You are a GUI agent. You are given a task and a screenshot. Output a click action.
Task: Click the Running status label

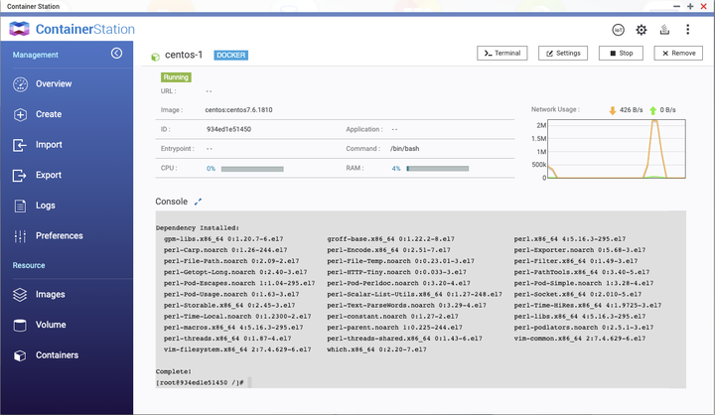[x=176, y=77]
